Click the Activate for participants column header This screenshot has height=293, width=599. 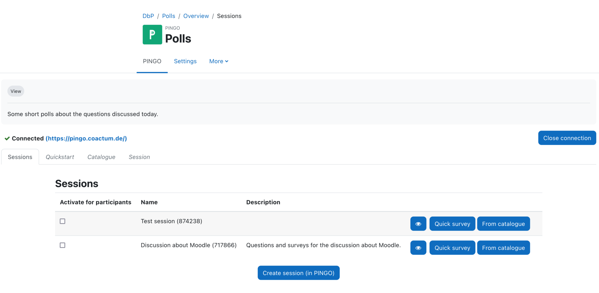[x=96, y=202]
